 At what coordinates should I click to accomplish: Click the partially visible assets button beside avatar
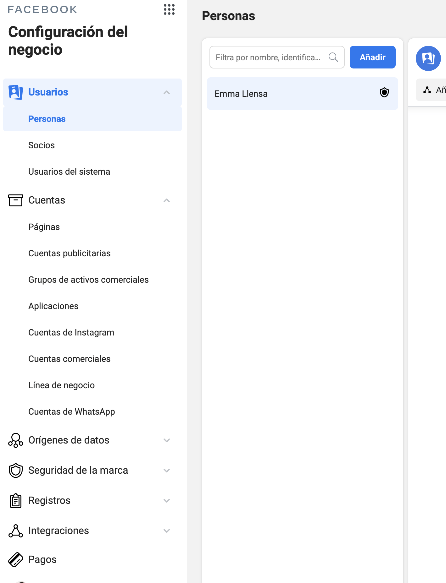431,90
